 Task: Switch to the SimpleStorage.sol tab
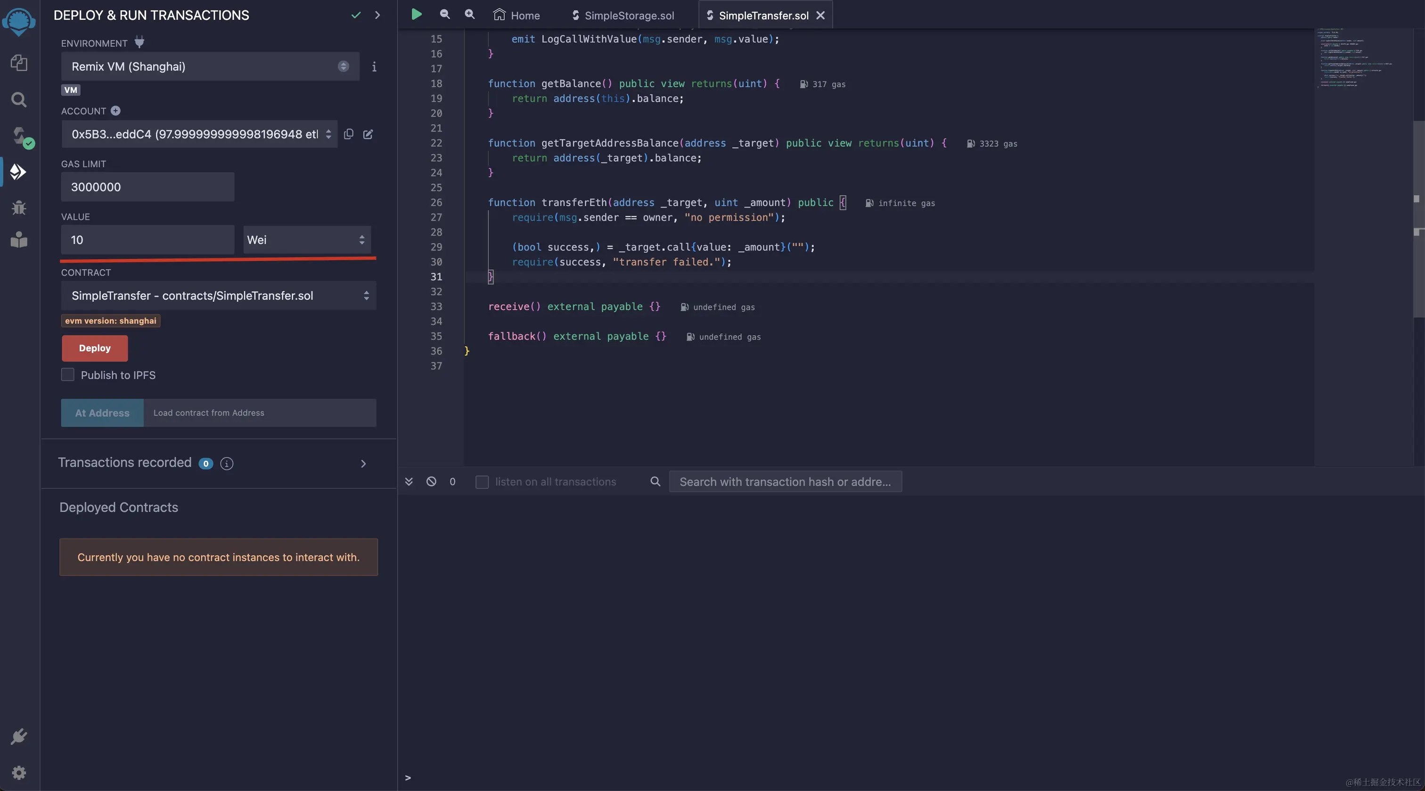623,16
